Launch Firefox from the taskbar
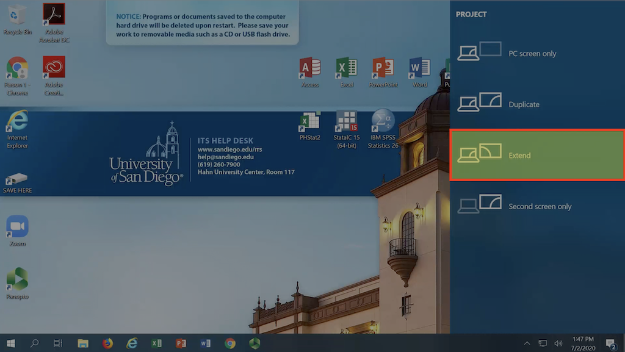 tap(107, 343)
